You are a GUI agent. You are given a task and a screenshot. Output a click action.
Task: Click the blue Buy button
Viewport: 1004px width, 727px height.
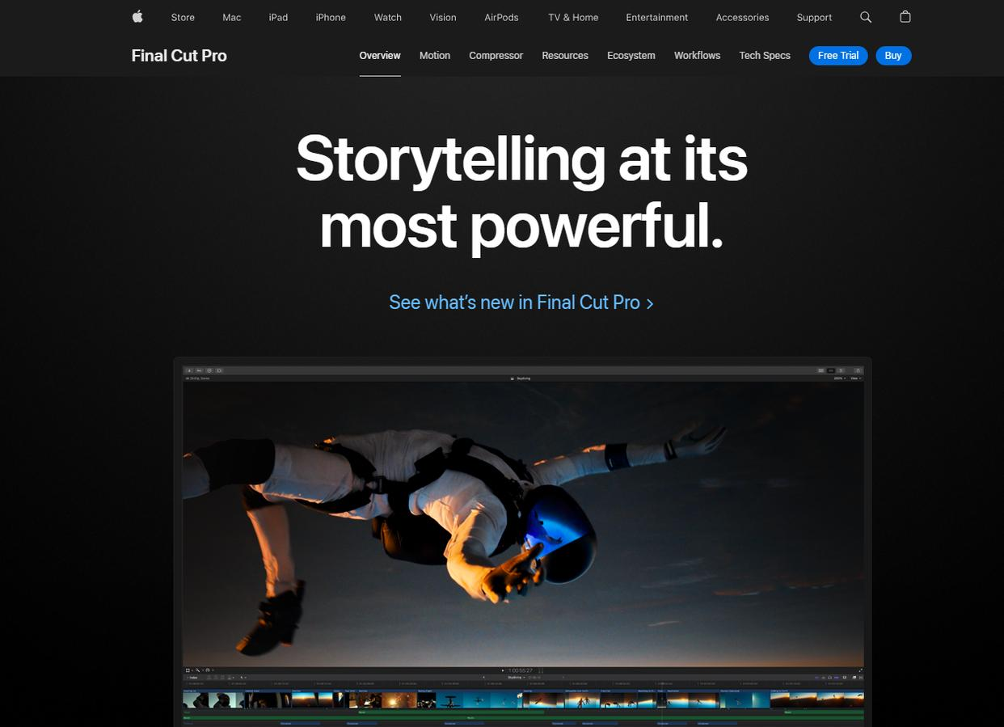[x=893, y=56]
